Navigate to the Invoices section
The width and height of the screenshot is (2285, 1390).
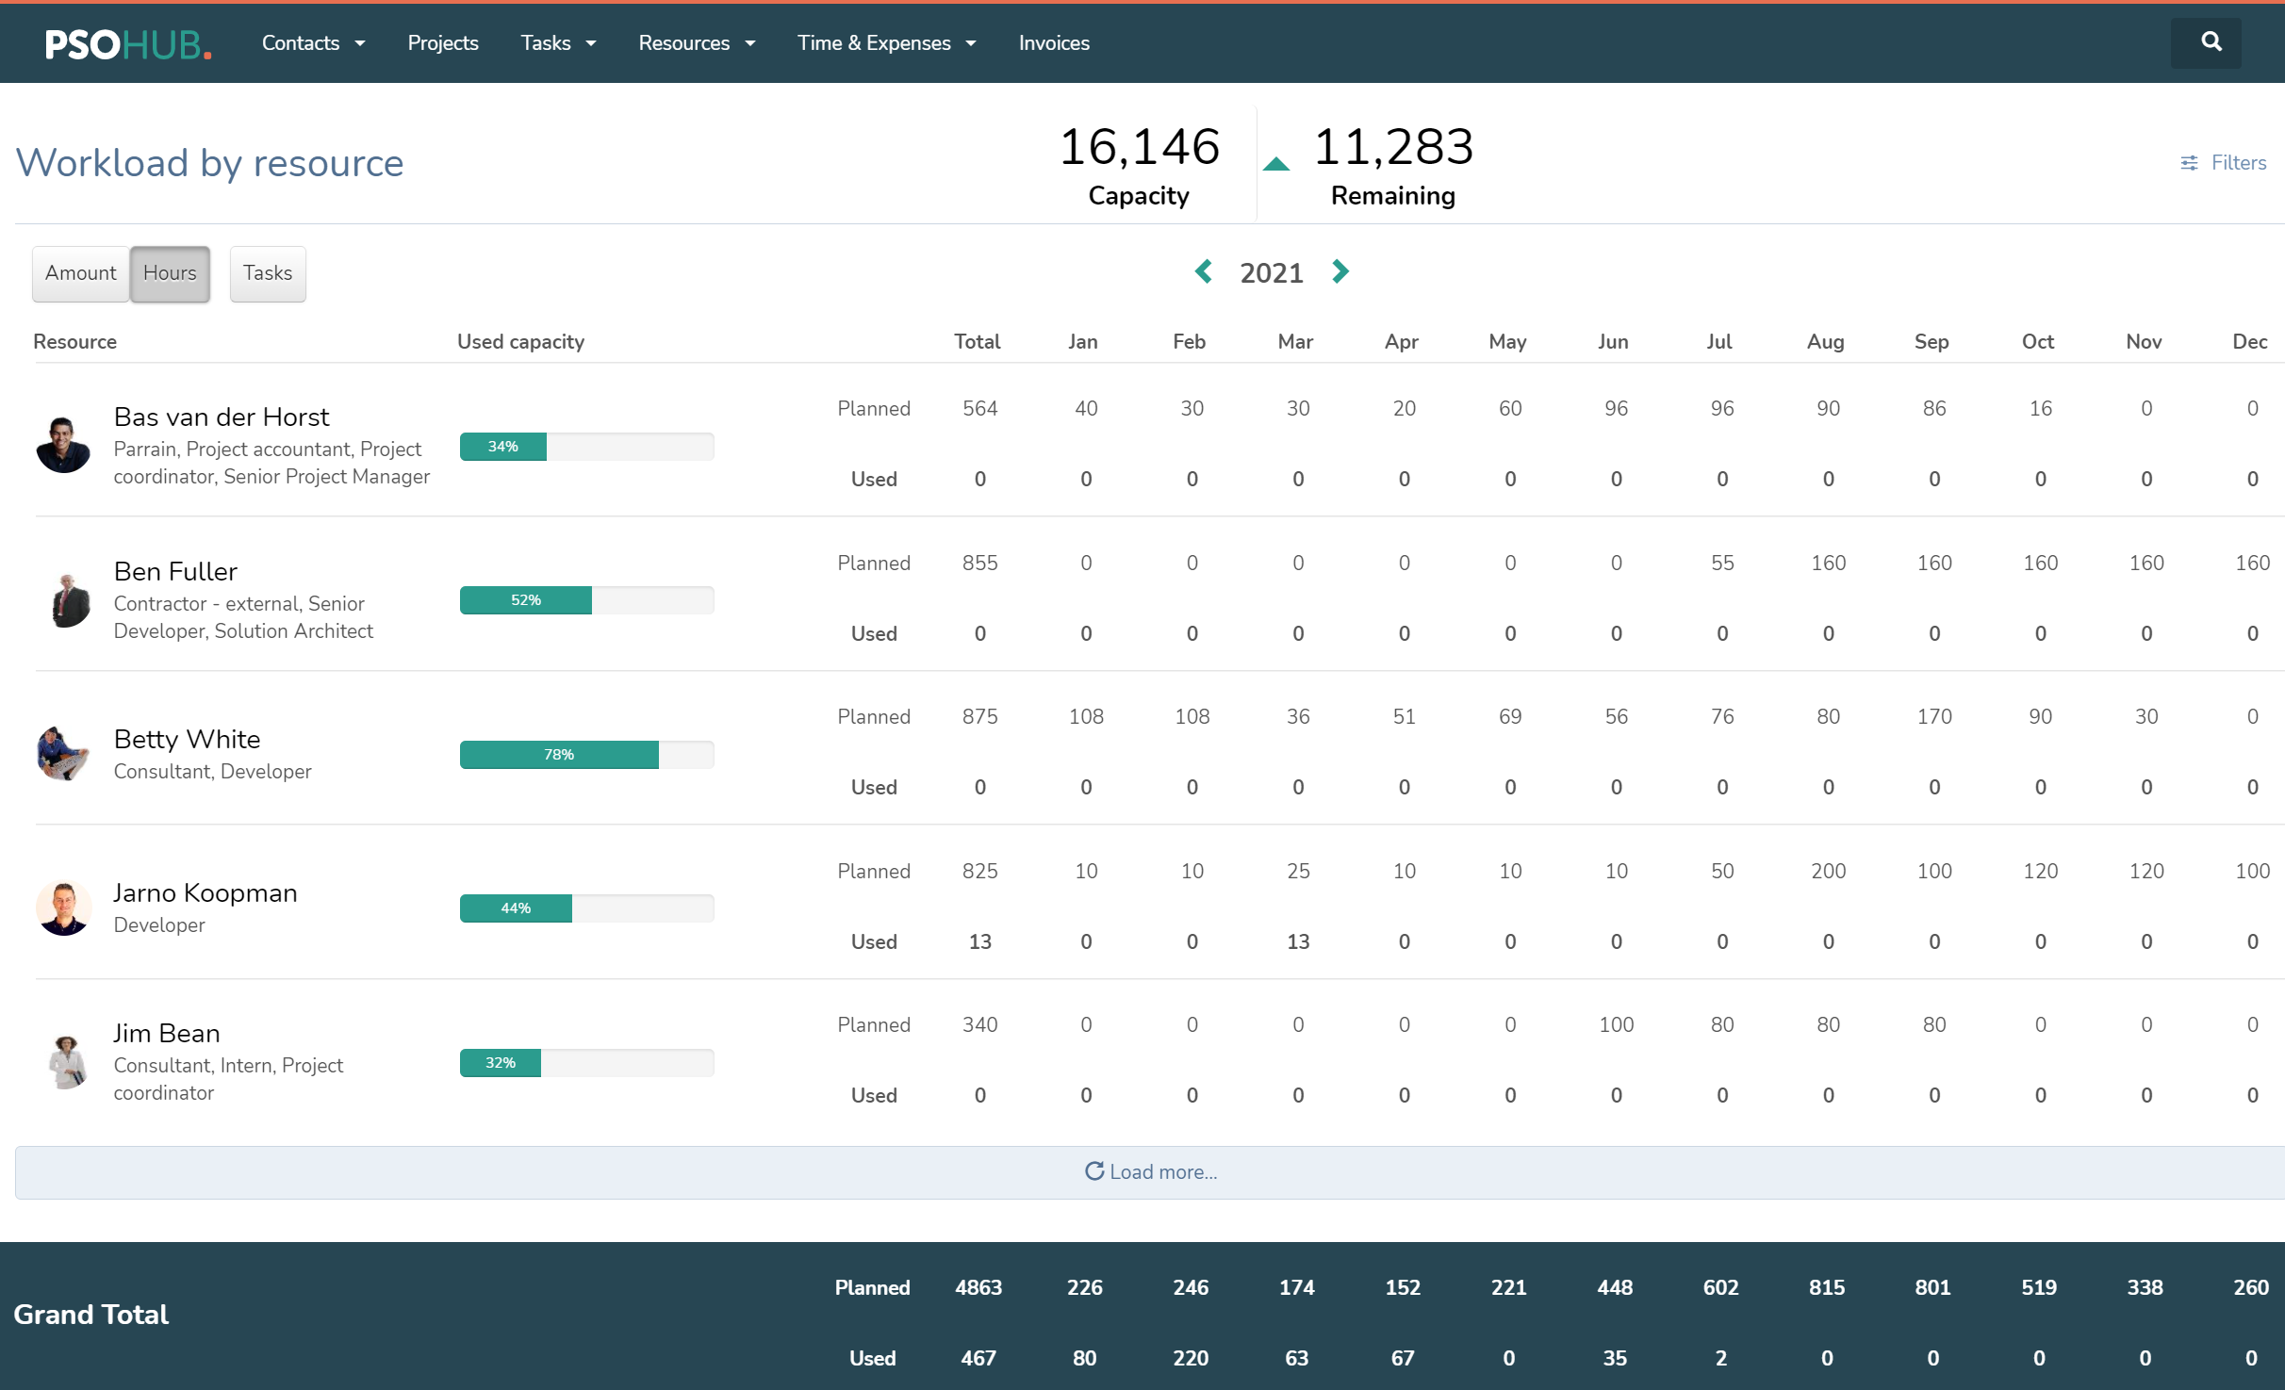(1053, 42)
